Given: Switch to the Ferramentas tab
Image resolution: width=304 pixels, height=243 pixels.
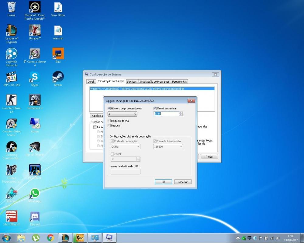Looking at the screenshot, I should point(179,82).
